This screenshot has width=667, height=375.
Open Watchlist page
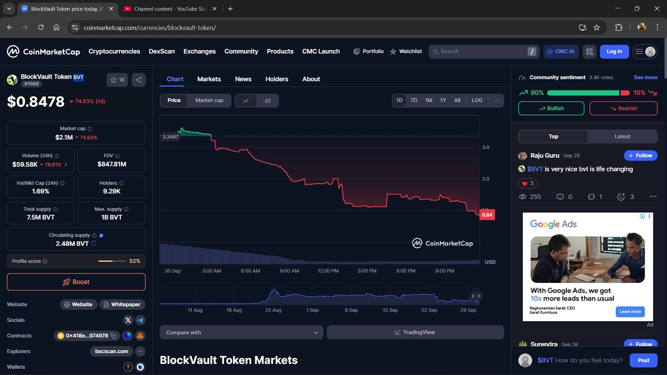pyautogui.click(x=405, y=52)
